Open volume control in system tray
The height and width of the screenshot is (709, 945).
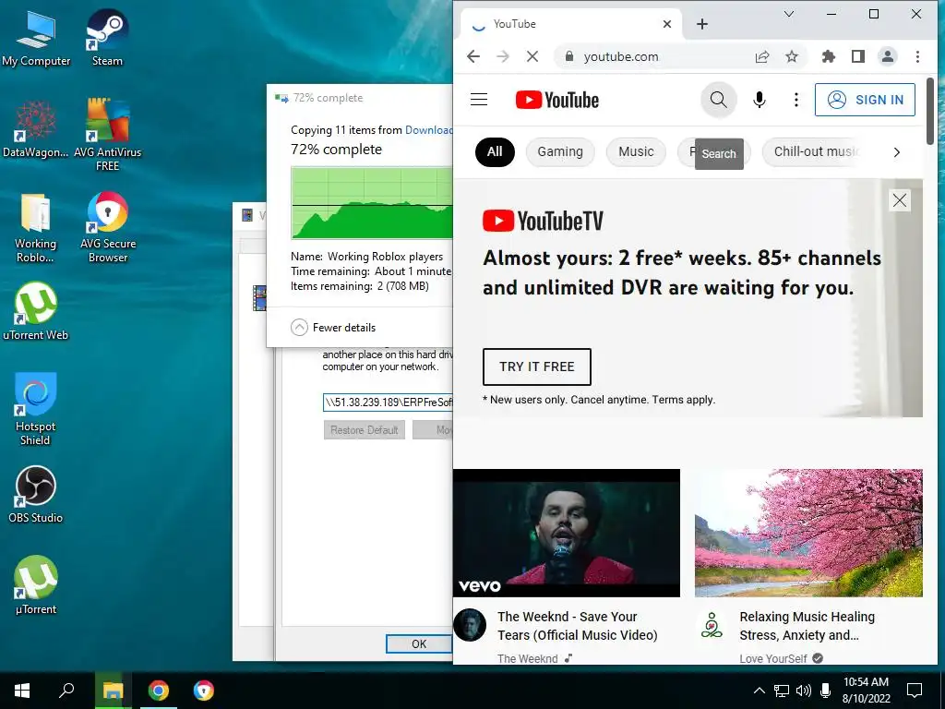[804, 691]
